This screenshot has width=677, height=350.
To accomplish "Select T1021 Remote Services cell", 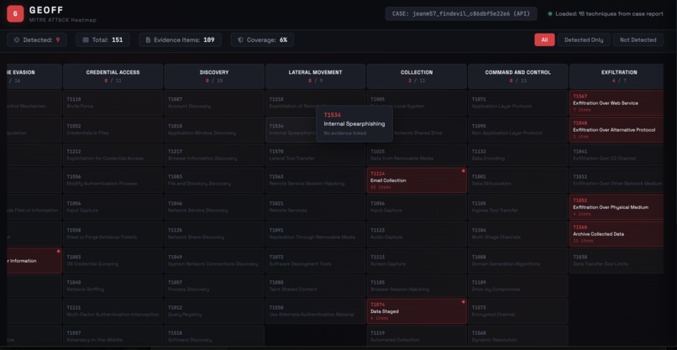I will [316, 206].
